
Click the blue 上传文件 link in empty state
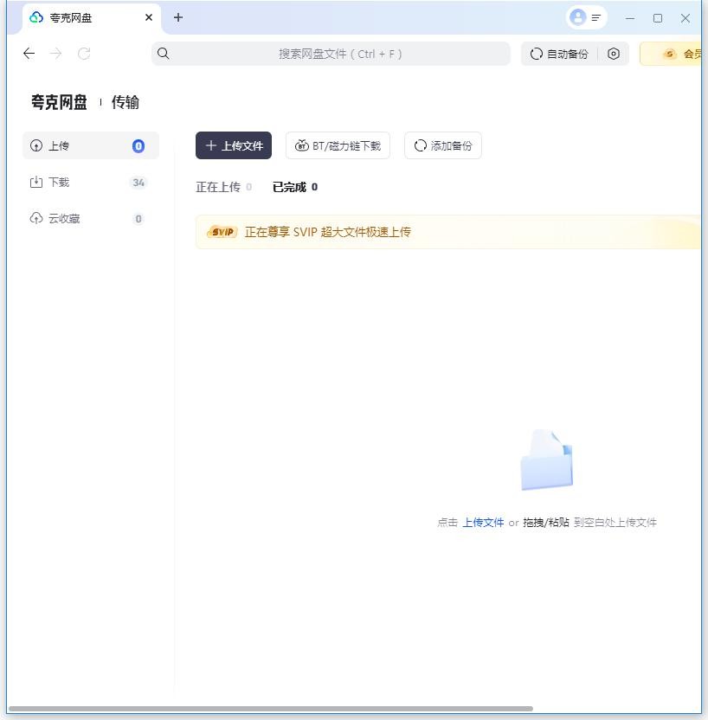tap(483, 522)
